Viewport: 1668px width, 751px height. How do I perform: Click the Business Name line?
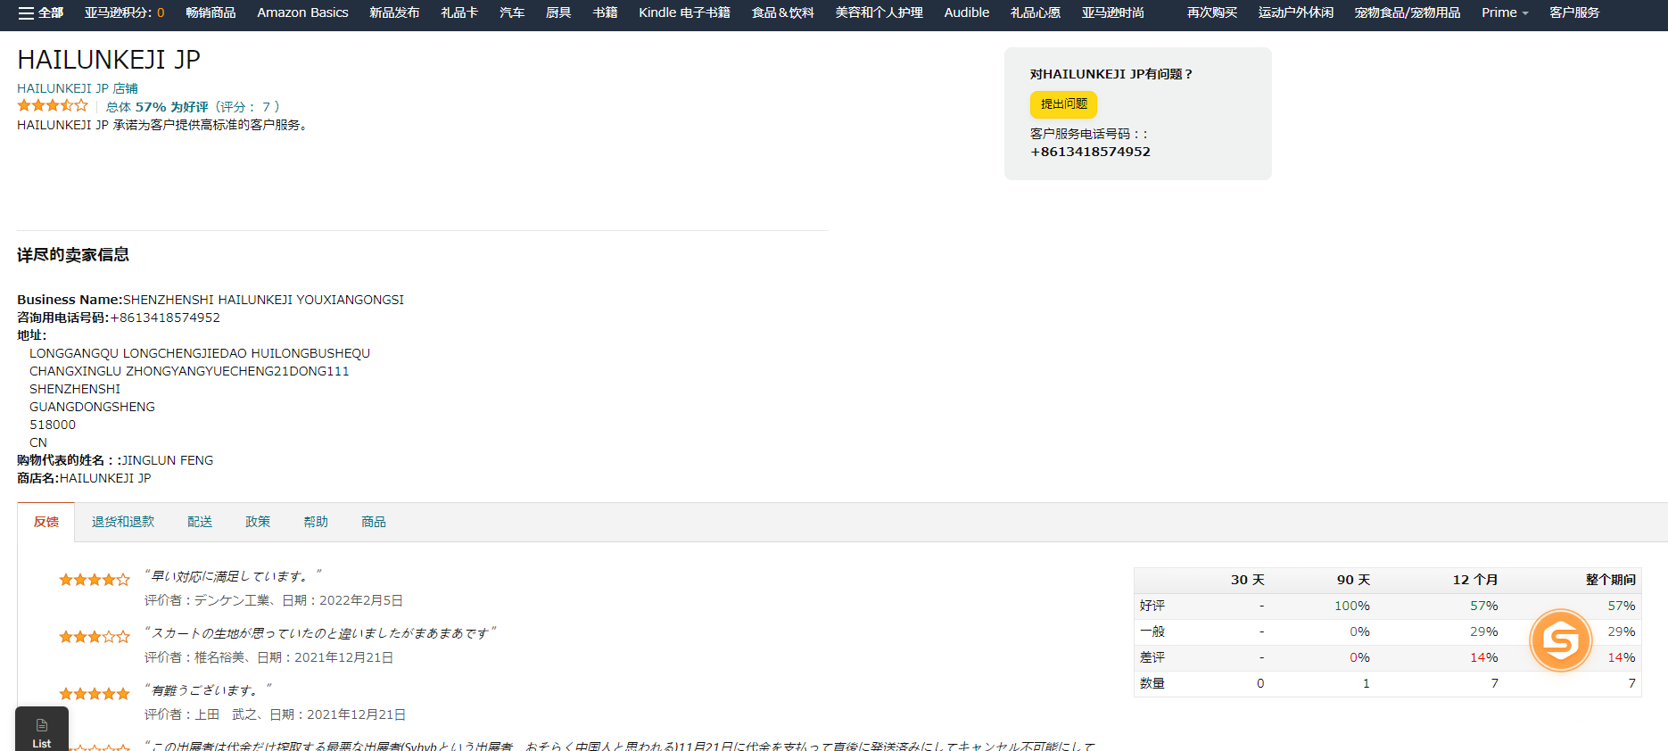pos(211,300)
